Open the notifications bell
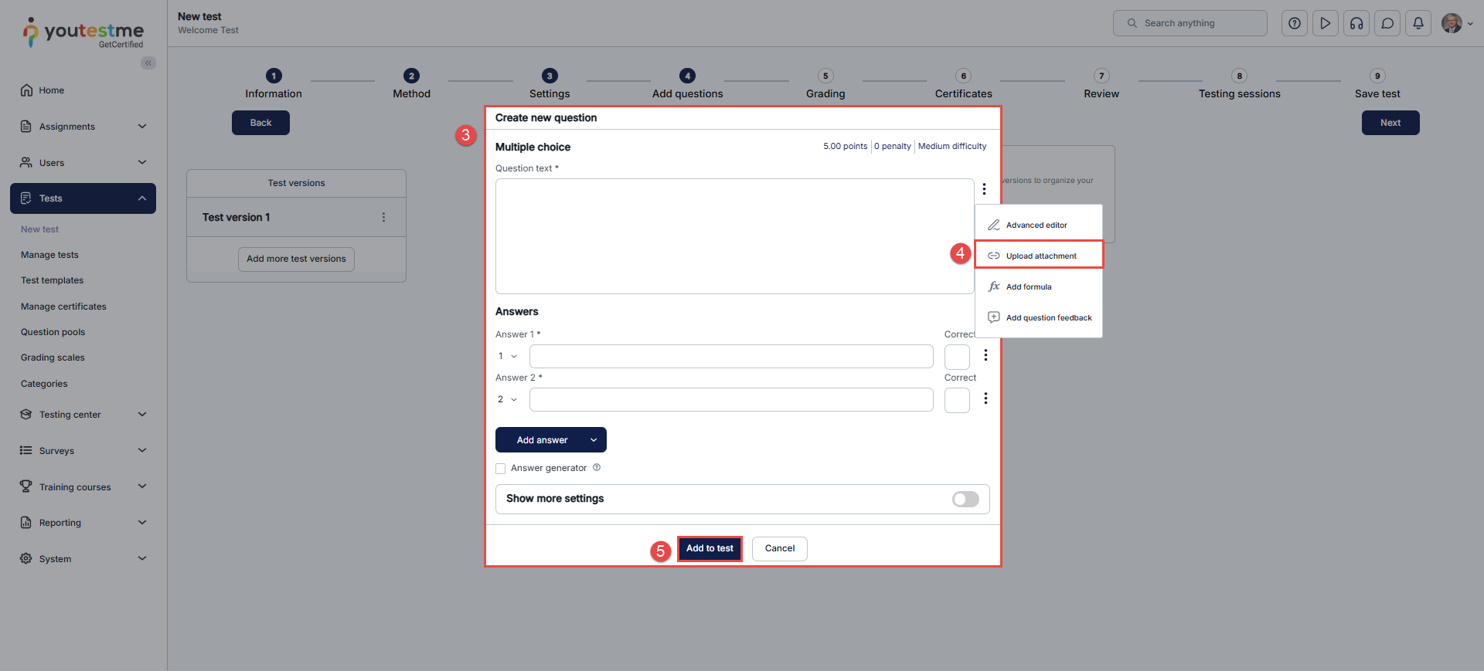The width and height of the screenshot is (1484, 671). [1418, 23]
